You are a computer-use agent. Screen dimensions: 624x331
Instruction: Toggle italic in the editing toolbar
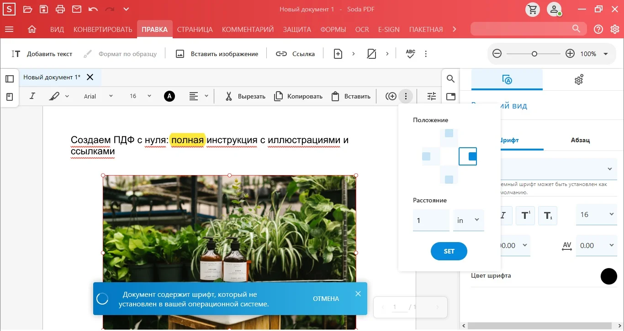32,96
